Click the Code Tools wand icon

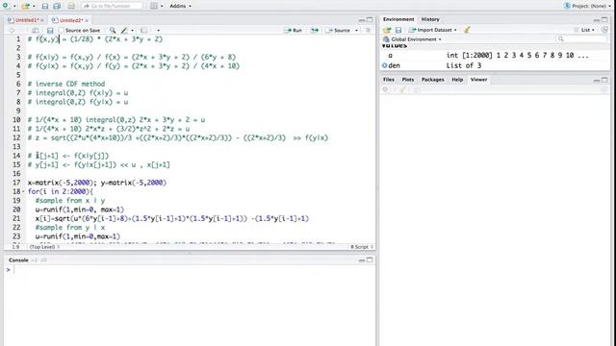tap(124, 30)
